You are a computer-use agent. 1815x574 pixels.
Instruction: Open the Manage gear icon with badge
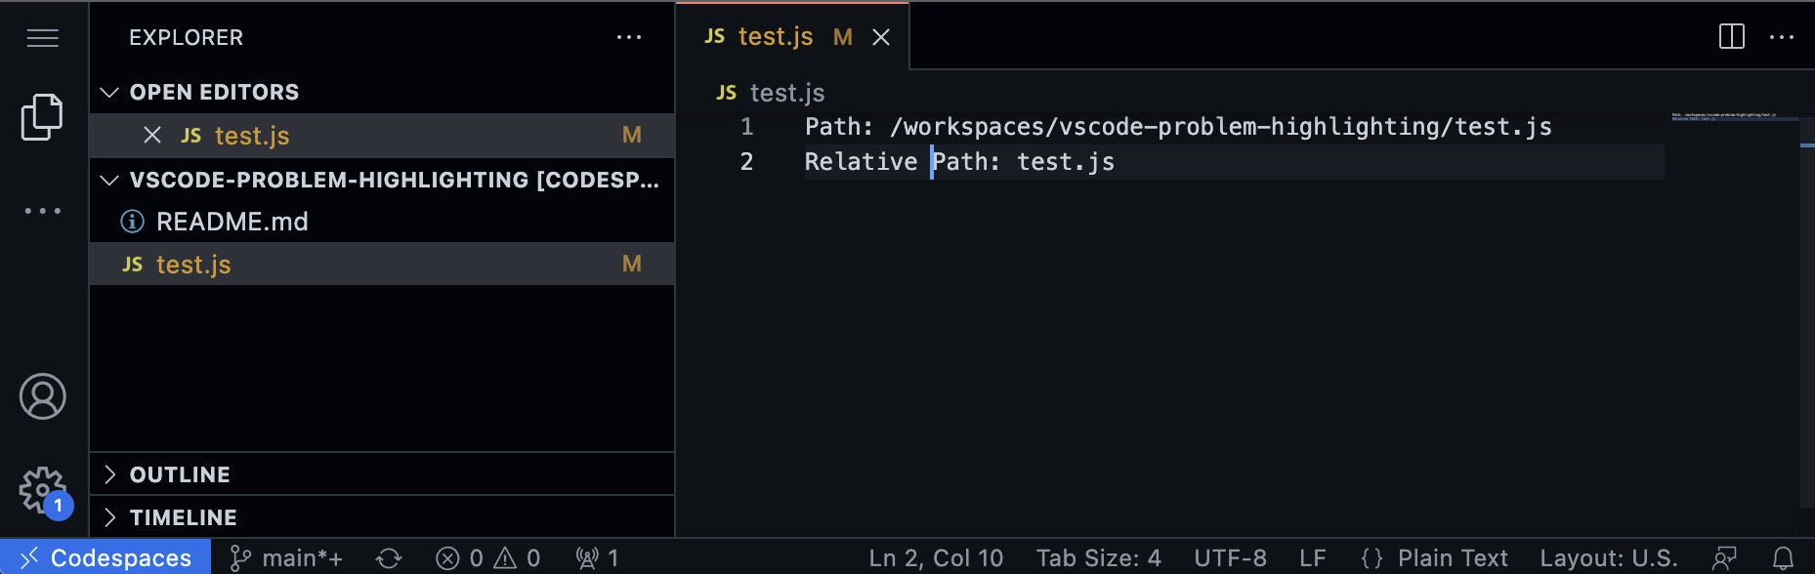tap(41, 488)
